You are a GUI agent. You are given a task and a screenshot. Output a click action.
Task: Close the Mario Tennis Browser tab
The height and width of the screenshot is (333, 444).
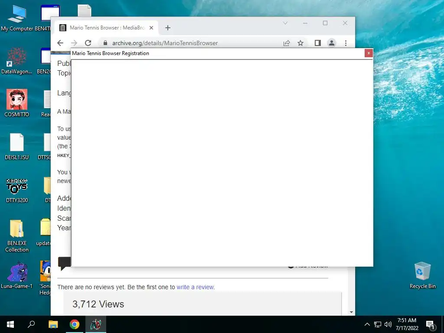(x=151, y=28)
